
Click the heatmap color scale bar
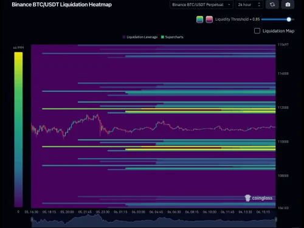coord(18,130)
